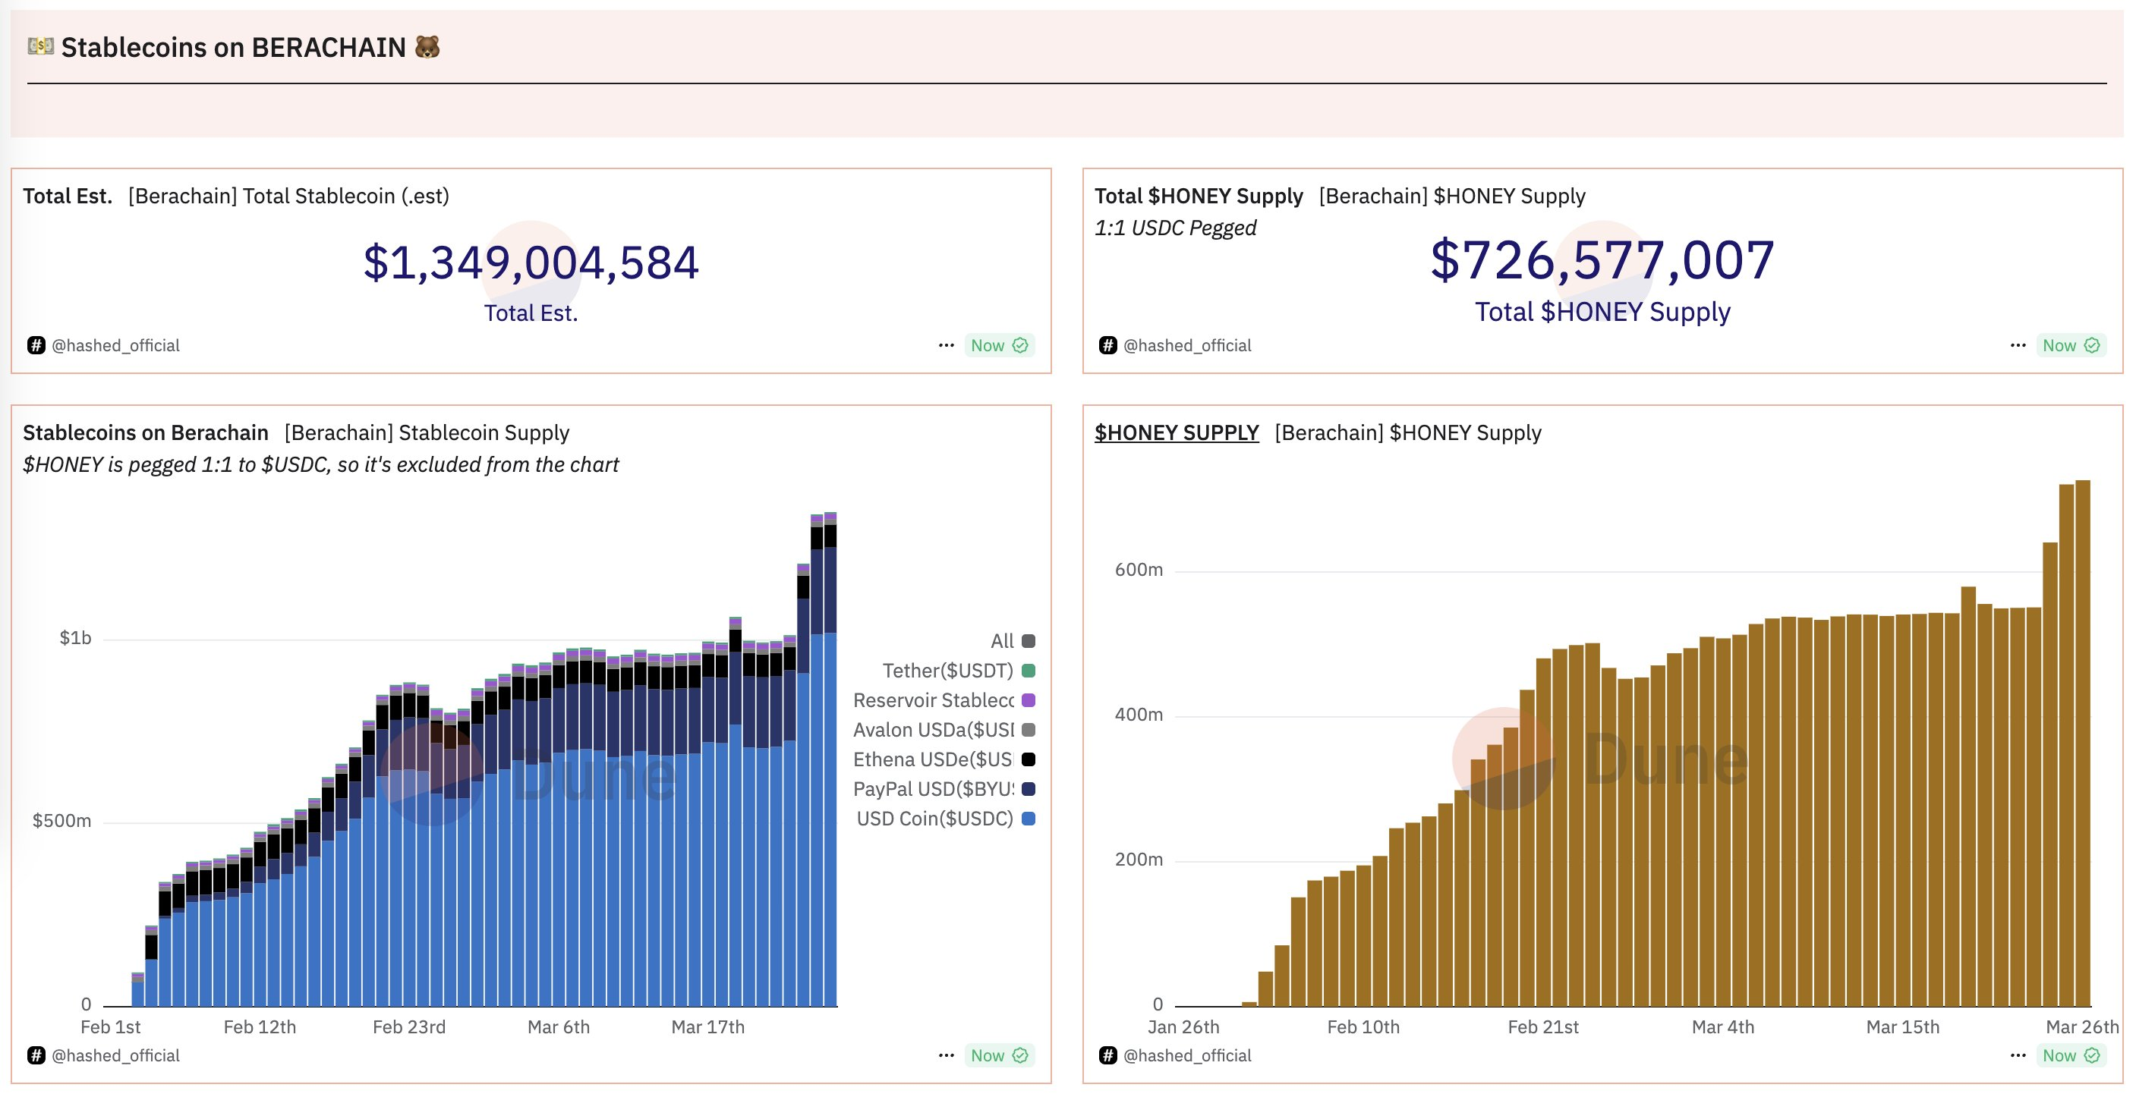This screenshot has width=2136, height=1094.
Task: Click the tallest bar in $HONEY Supply chart
Action: [2082, 746]
